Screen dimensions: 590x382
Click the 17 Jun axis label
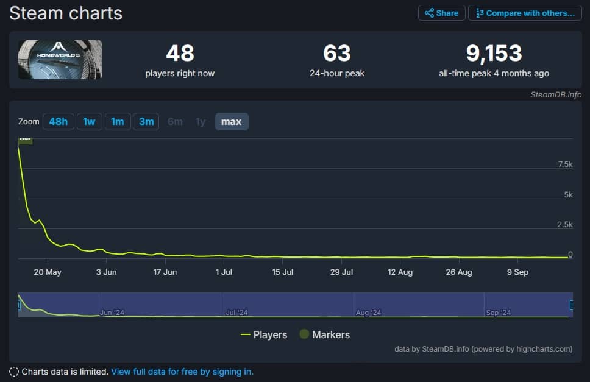pyautogui.click(x=165, y=272)
